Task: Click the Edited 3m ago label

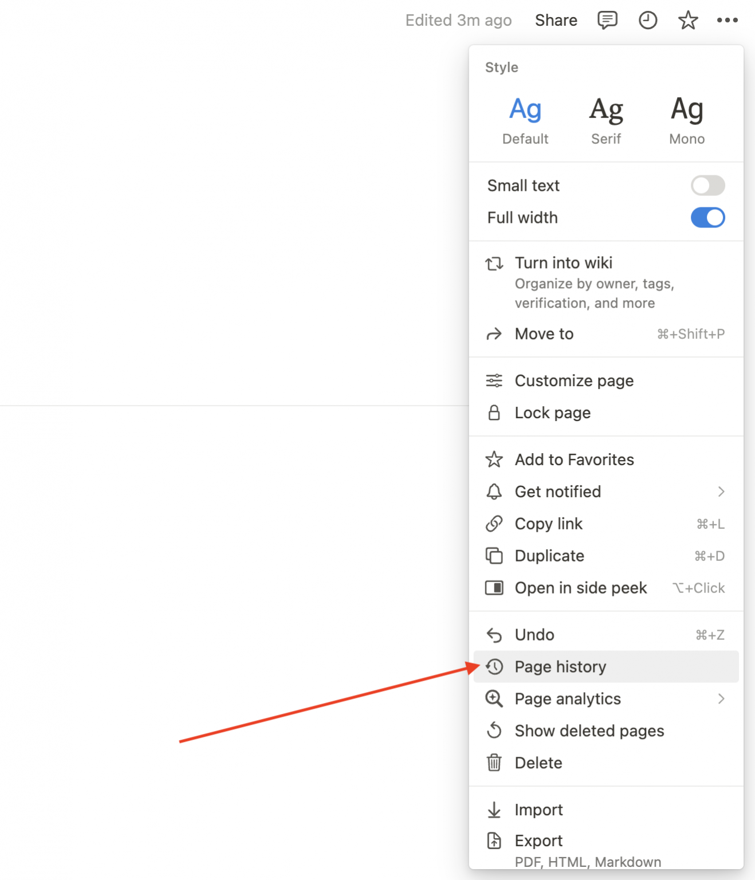Action: click(458, 20)
